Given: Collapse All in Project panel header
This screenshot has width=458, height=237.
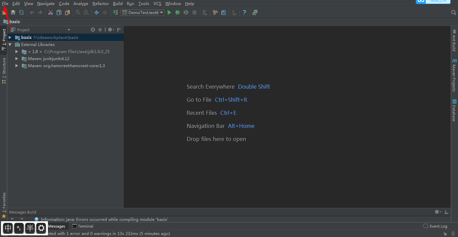Looking at the screenshot, I should 100,30.
